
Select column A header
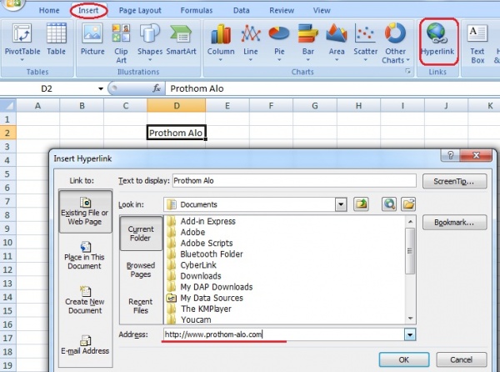click(x=37, y=105)
